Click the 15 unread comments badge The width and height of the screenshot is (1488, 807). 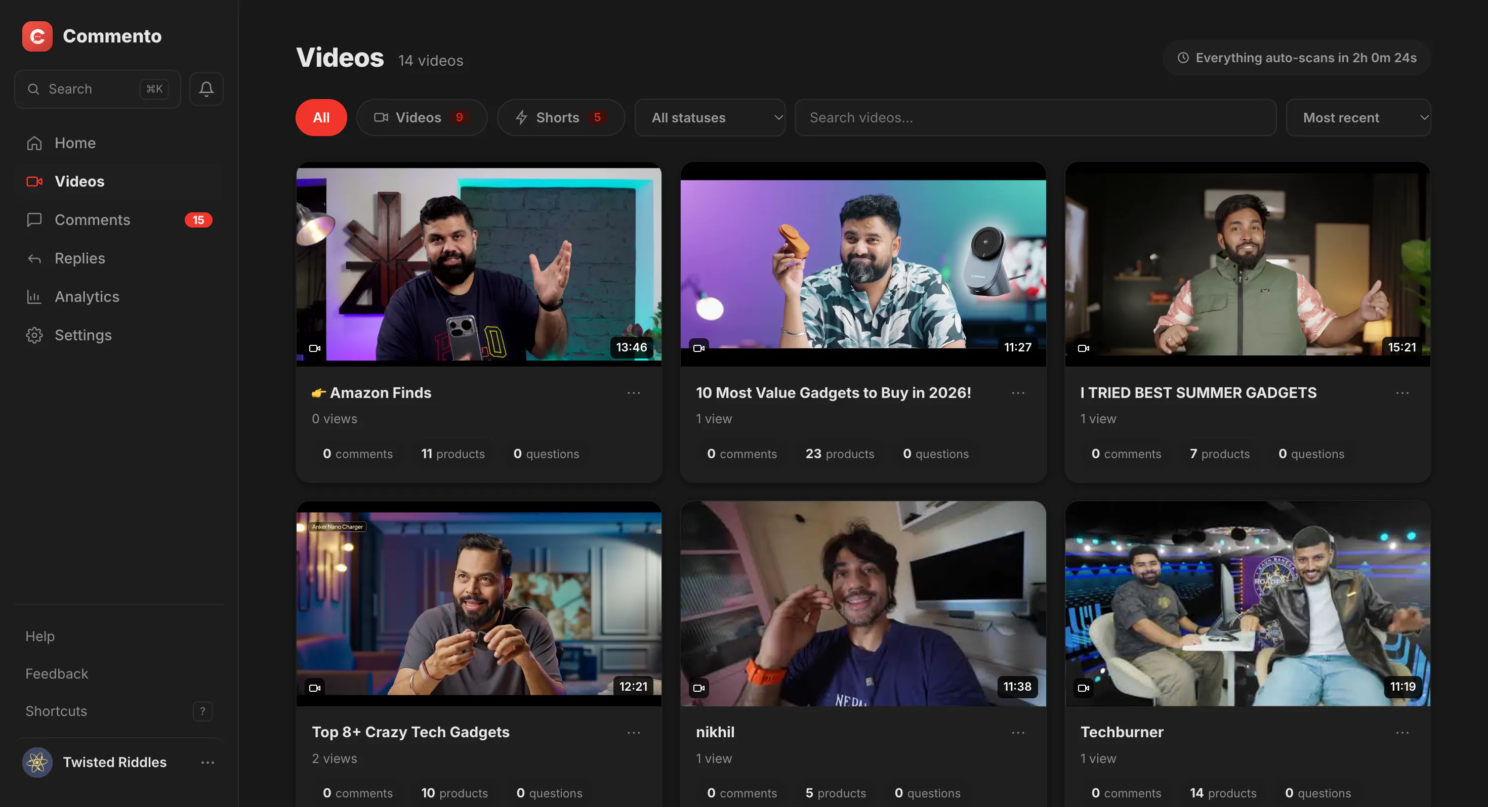point(198,220)
